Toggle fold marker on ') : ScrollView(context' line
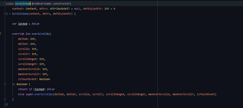Viewport: 243px width, 108px height. [x=5, y=14]
